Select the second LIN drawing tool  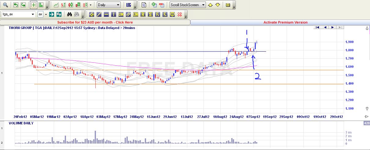[x=136, y=14]
